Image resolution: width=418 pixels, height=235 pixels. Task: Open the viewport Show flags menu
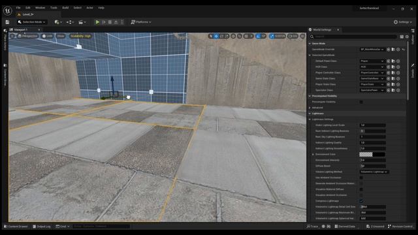[61, 36]
